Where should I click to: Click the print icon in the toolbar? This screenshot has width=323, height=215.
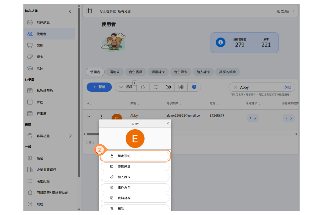click(x=168, y=87)
